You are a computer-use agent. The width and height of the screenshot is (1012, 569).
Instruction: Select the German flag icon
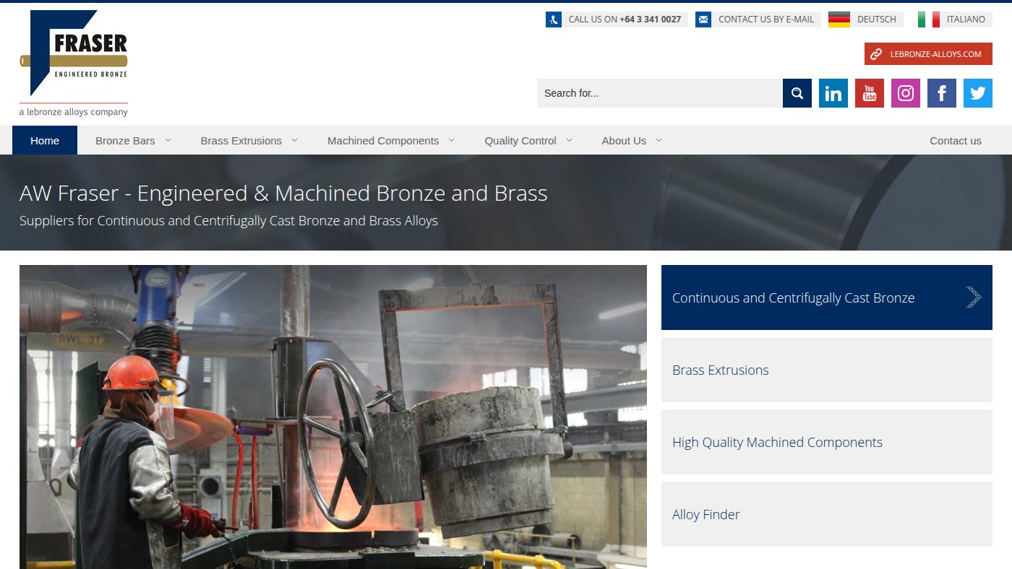(839, 19)
